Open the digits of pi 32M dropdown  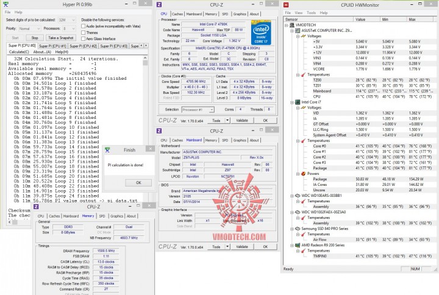click(x=66, y=20)
